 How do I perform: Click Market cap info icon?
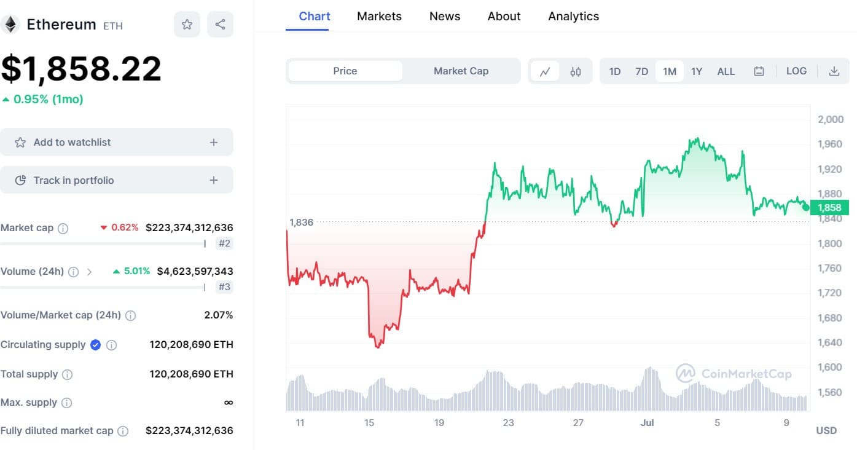tap(63, 228)
